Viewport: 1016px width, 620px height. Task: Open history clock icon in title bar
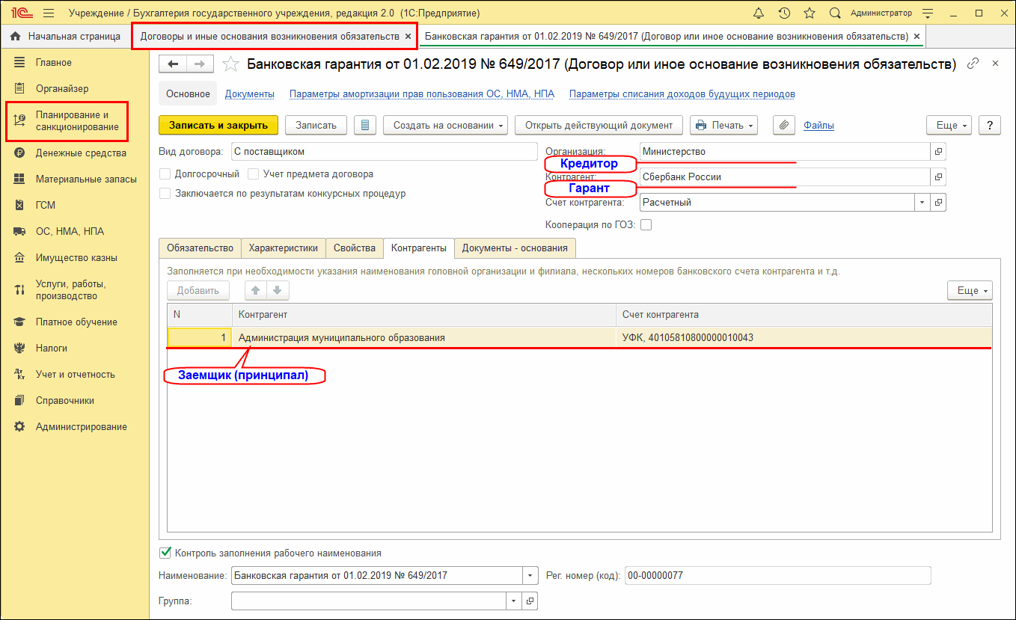[x=784, y=13]
